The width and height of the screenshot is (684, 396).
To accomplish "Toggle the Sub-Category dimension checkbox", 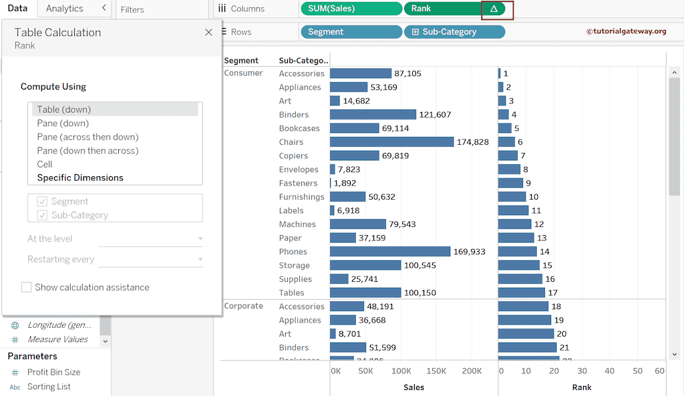I will (x=42, y=215).
